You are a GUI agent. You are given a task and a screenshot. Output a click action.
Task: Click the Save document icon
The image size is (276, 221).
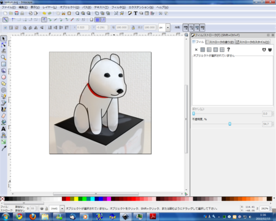(17, 14)
